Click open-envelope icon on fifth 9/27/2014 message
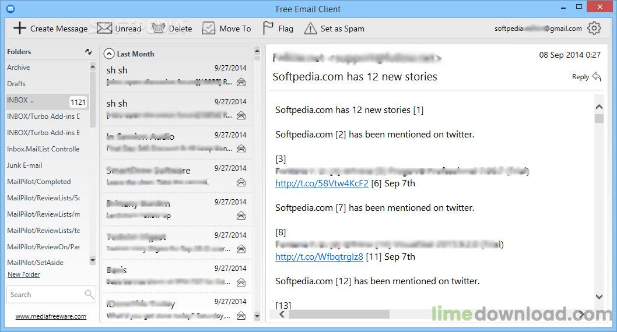The width and height of the screenshot is (617, 332). pos(241,216)
